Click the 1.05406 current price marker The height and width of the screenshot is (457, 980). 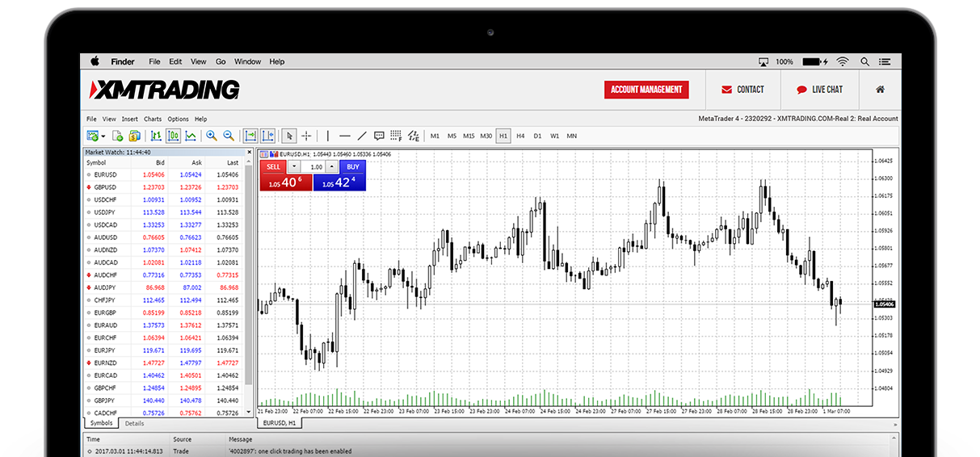pyautogui.click(x=885, y=304)
